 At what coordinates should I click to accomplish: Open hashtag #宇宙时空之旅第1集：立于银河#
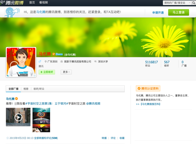pos(47,104)
